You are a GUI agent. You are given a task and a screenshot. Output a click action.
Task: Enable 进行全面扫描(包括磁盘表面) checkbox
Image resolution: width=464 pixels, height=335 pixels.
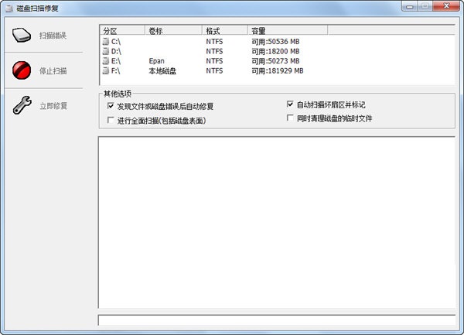pos(111,121)
